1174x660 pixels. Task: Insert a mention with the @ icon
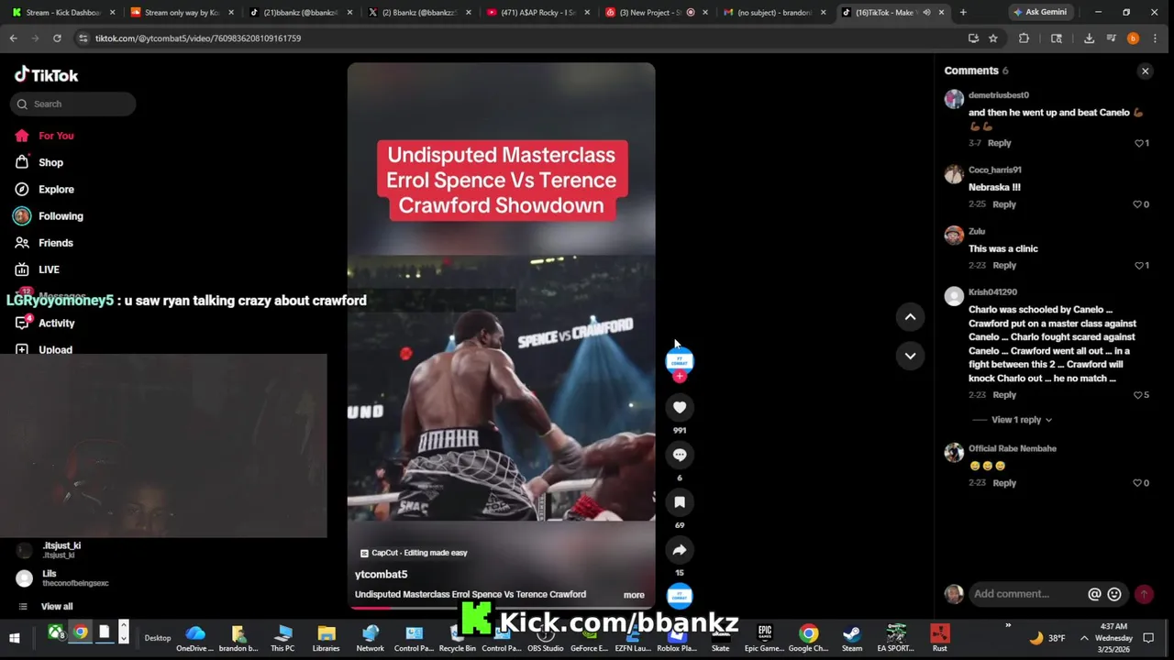(x=1094, y=594)
